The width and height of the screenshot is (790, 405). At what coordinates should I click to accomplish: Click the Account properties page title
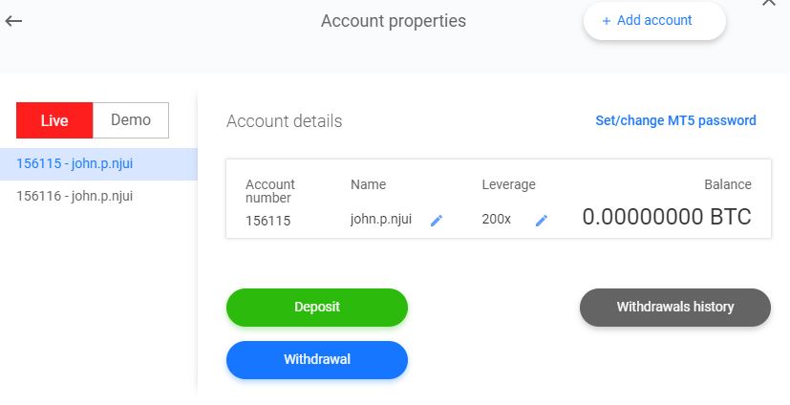tap(394, 20)
